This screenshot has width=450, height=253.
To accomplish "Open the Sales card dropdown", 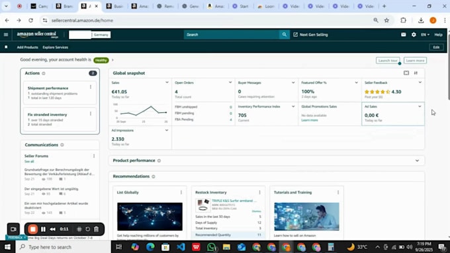I will [x=167, y=83].
